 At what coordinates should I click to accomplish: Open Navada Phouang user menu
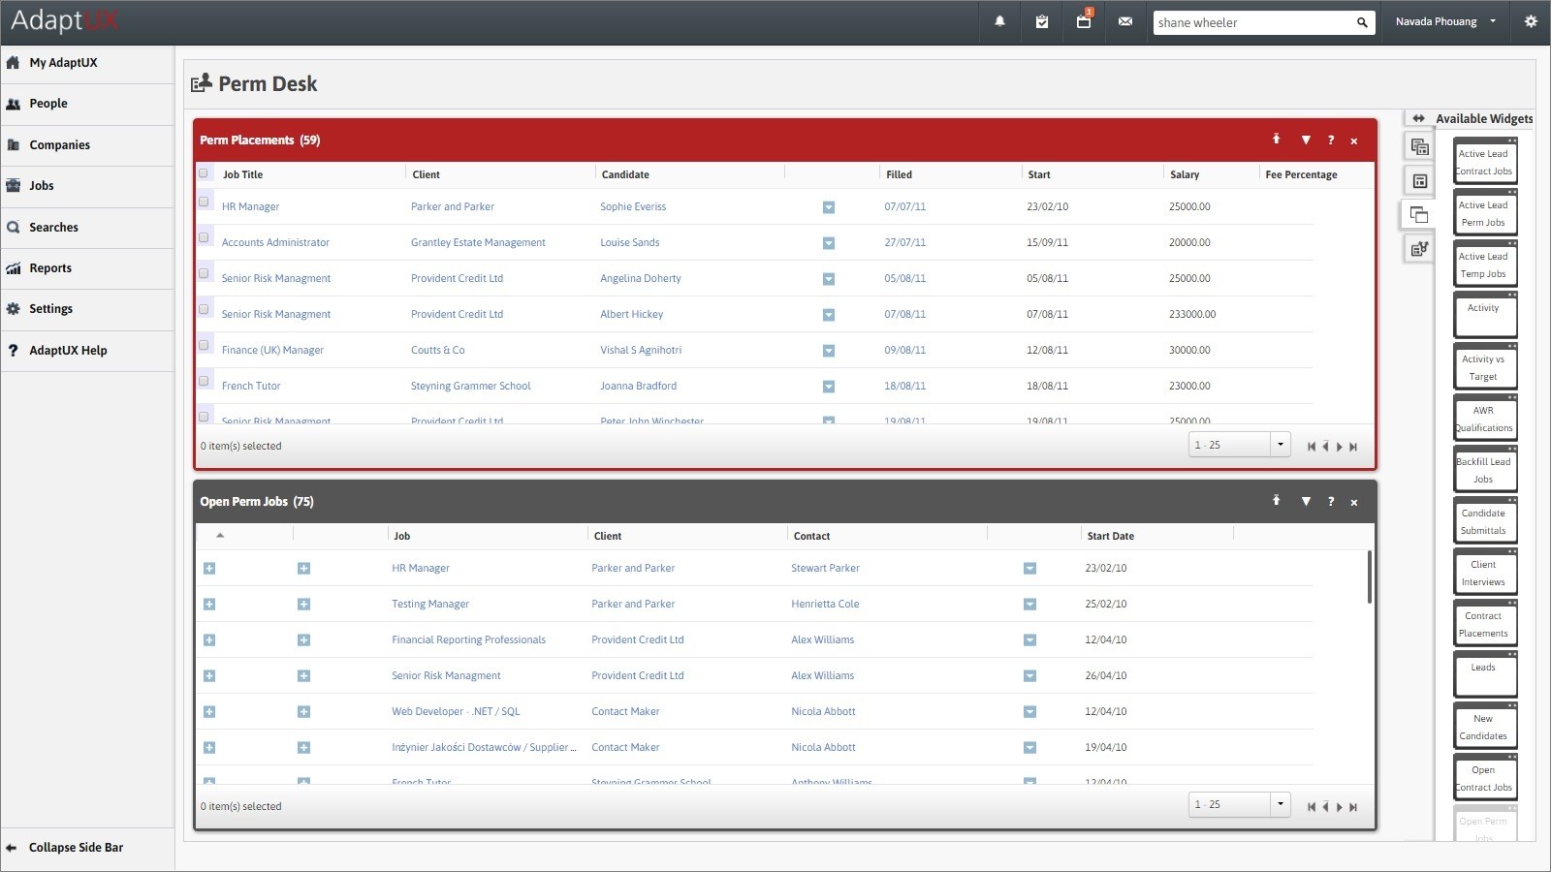(x=1445, y=21)
